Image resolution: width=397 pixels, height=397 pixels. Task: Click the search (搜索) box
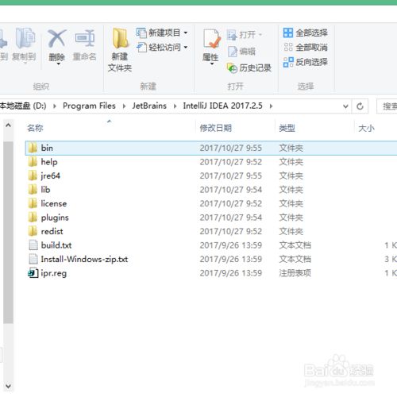pyautogui.click(x=387, y=106)
